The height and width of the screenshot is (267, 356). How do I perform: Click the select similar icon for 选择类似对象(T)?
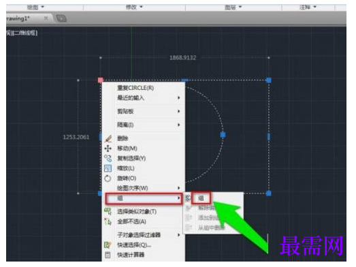tap(108, 212)
